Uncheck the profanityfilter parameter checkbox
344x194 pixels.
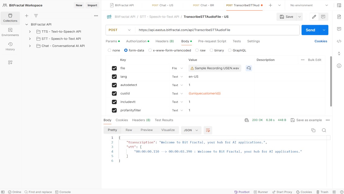pyautogui.click(x=114, y=110)
